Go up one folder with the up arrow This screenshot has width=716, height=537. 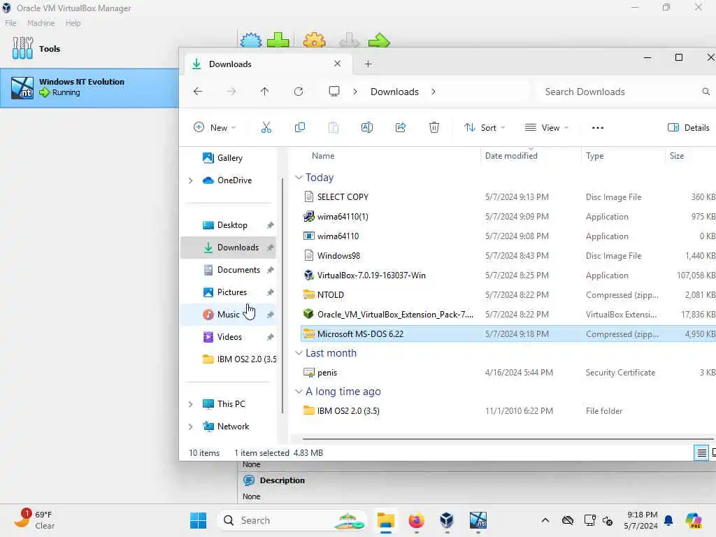click(264, 92)
